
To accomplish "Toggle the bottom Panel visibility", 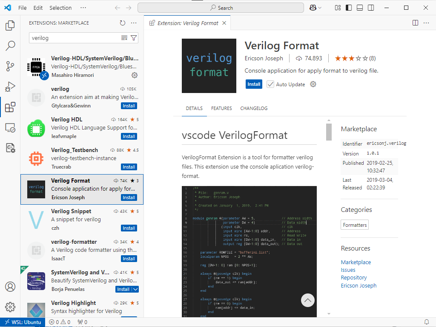I will point(360,8).
